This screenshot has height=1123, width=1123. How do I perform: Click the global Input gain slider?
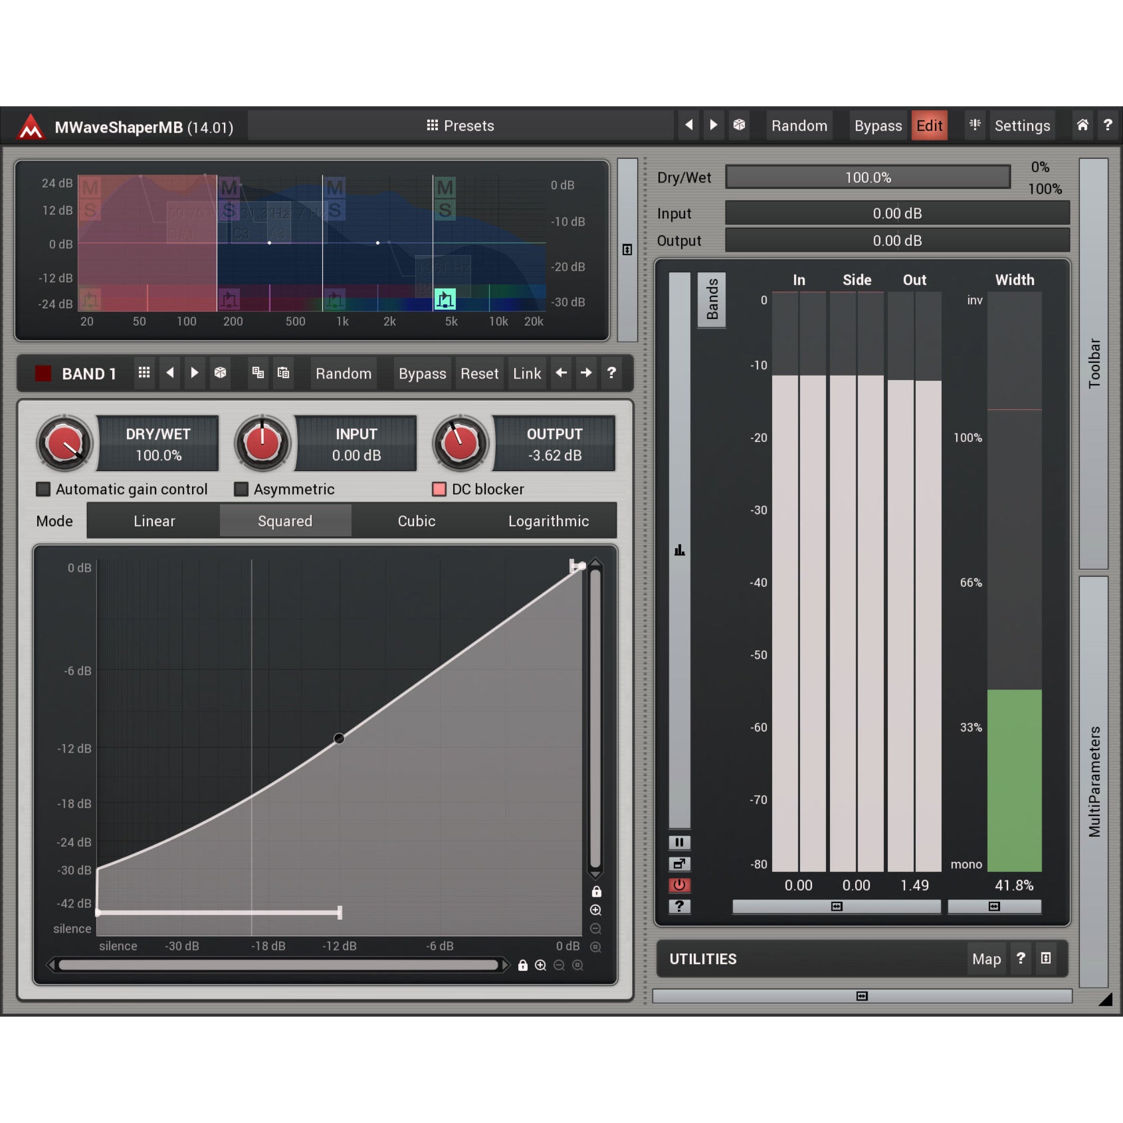(897, 213)
